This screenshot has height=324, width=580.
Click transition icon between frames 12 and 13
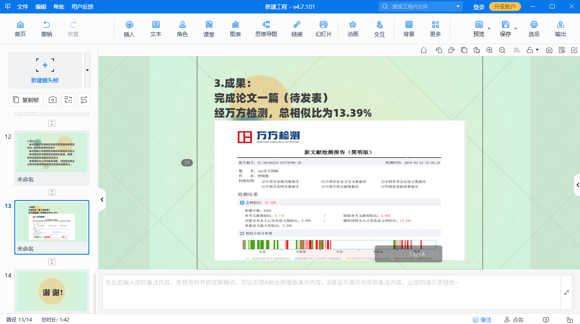(52, 192)
